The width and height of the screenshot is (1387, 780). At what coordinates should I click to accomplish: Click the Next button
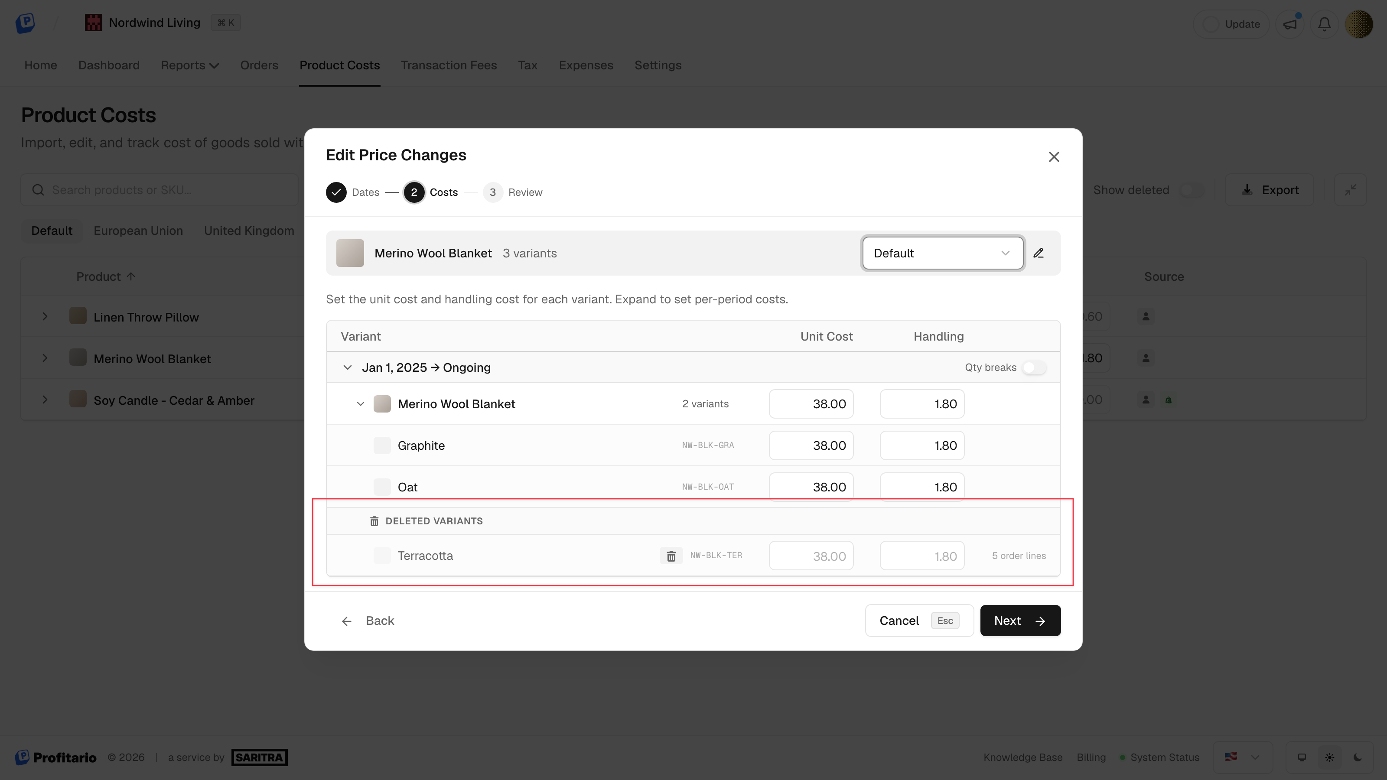click(x=1020, y=621)
